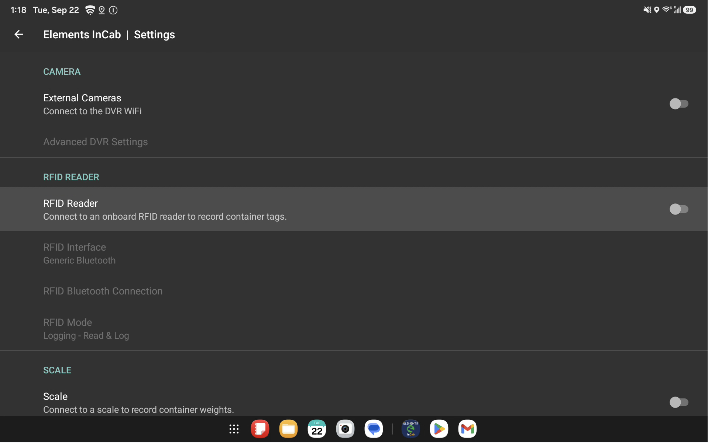Image resolution: width=708 pixels, height=443 pixels.
Task: Launch Google Play Store
Action: pyautogui.click(x=439, y=429)
